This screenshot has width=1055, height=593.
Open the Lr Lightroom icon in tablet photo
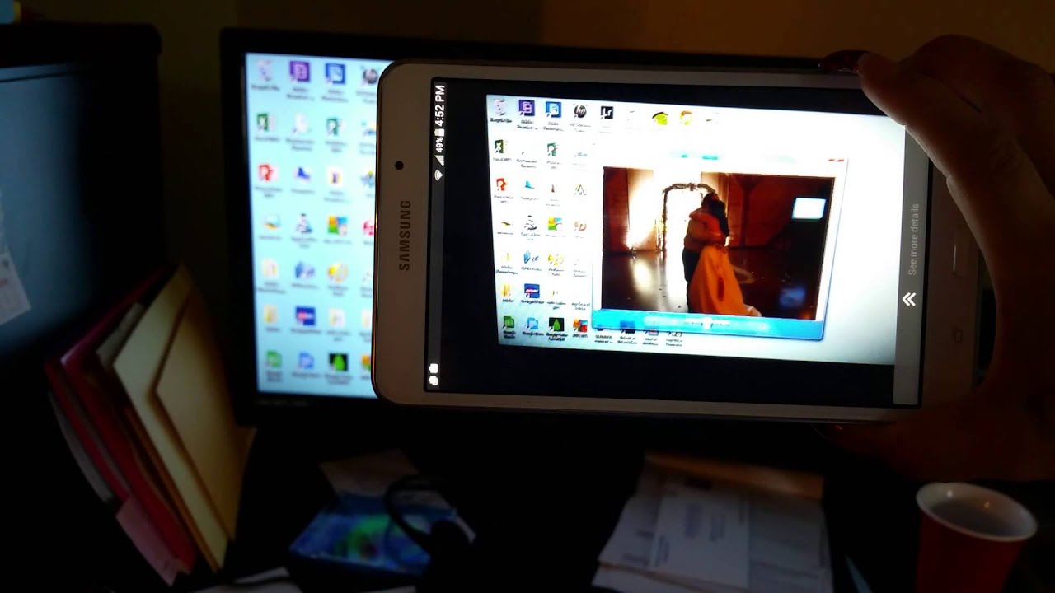click(607, 112)
